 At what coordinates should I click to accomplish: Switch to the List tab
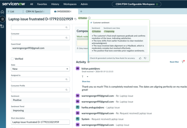tap(11, 11)
